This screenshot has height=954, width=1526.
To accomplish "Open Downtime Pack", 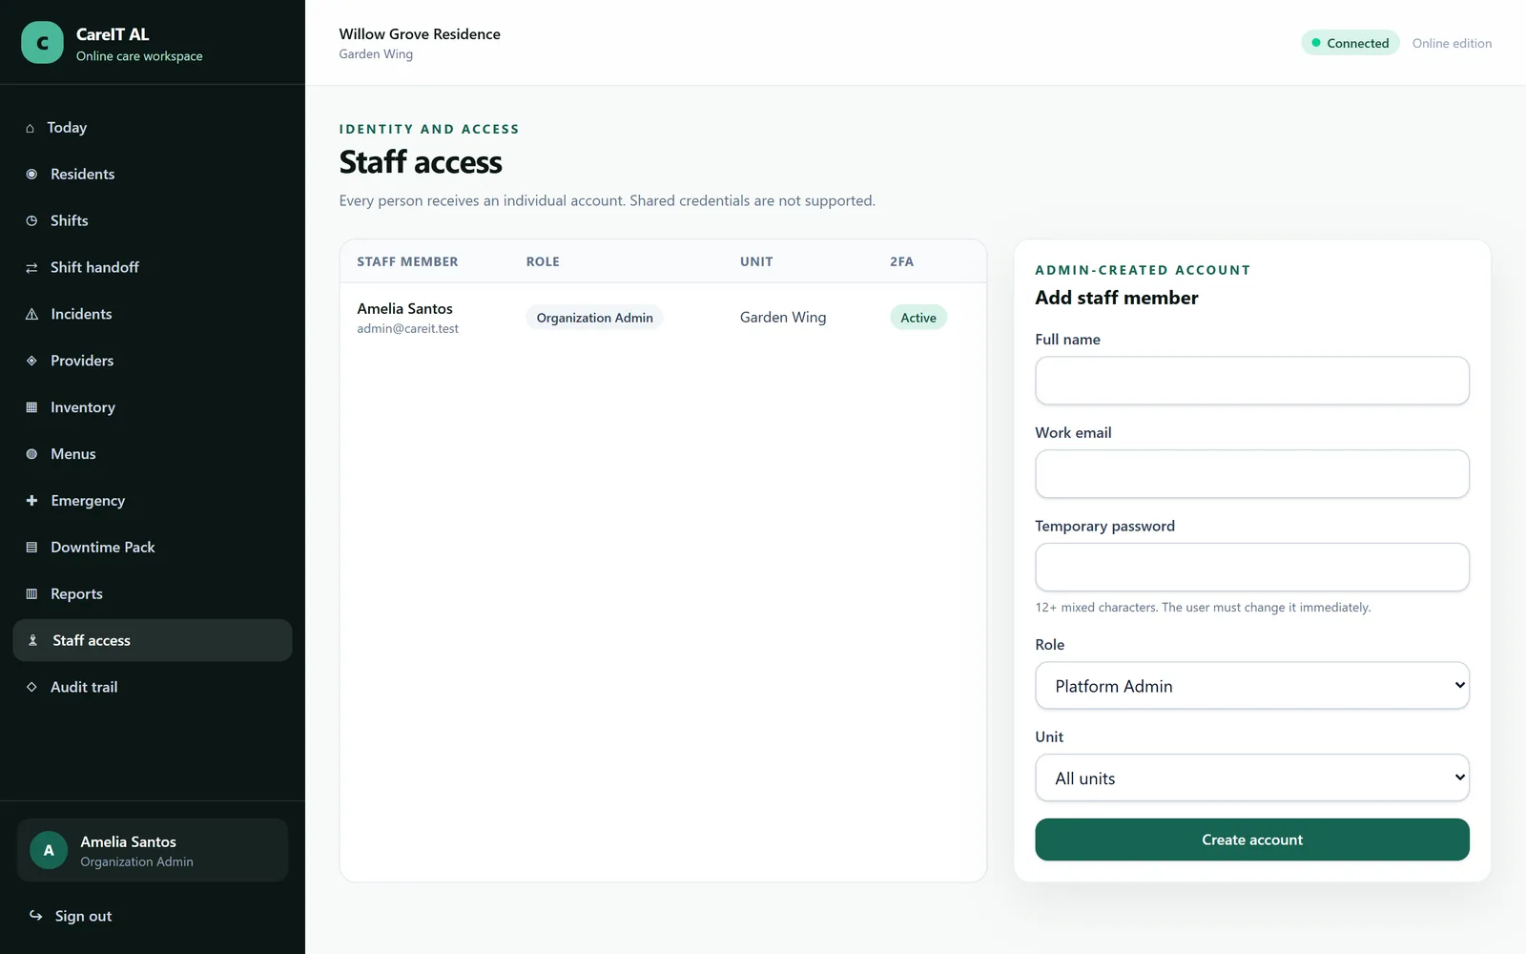I will [153, 547].
